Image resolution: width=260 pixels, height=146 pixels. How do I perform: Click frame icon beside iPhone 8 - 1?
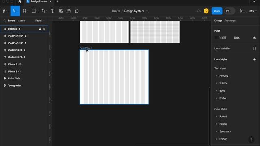coord(5,71)
